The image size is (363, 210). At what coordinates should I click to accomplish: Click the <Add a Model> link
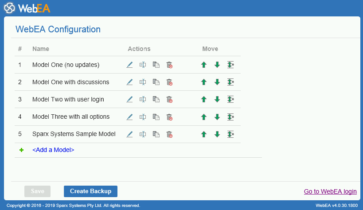coord(53,150)
